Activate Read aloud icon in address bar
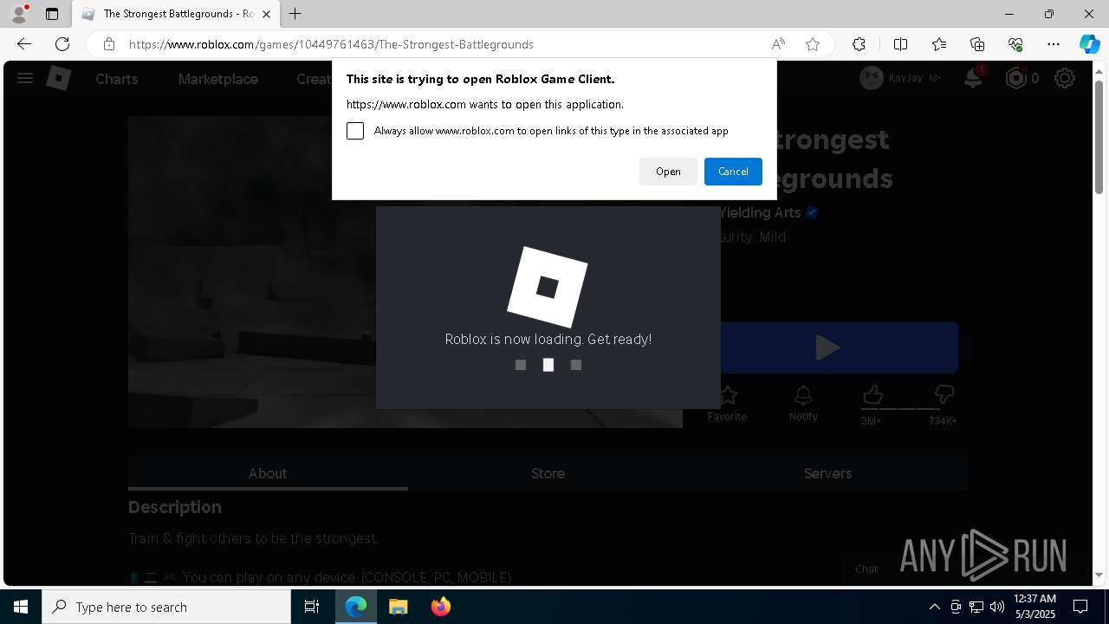Viewport: 1109px width, 624px height. pos(778,44)
